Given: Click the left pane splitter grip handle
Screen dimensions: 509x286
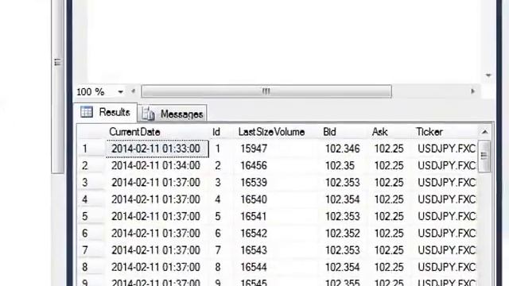Looking at the screenshot, I should click(x=57, y=62).
